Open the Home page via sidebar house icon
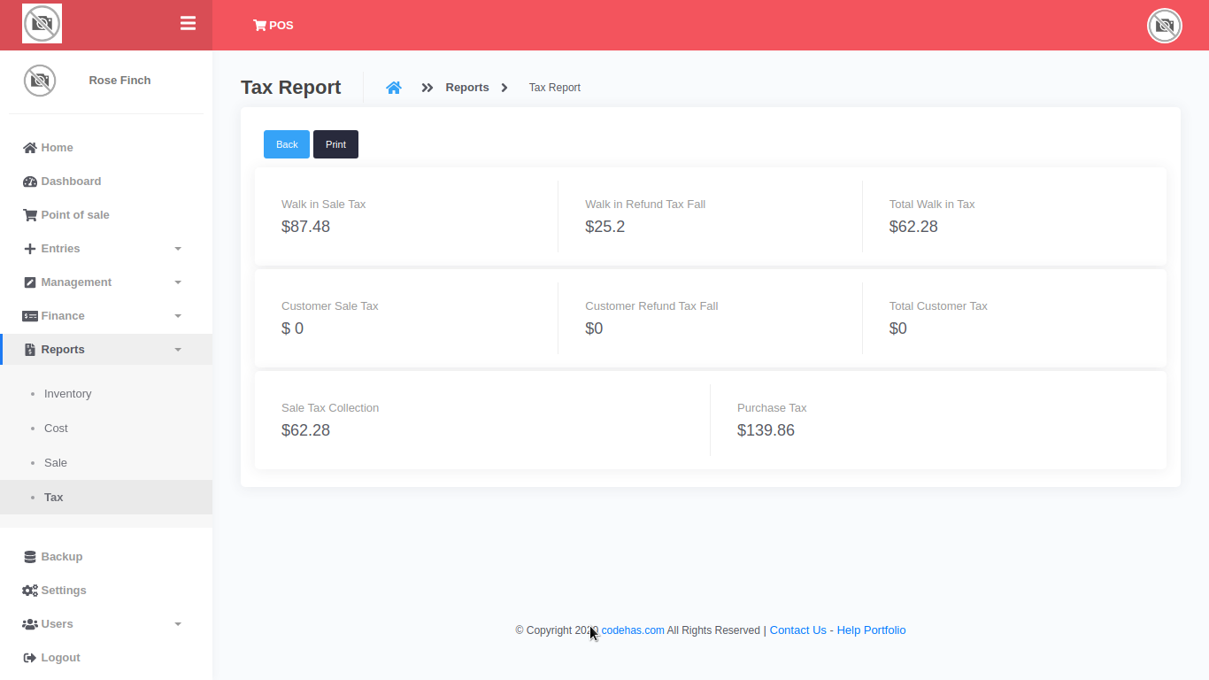The width and height of the screenshot is (1209, 680). (28, 147)
